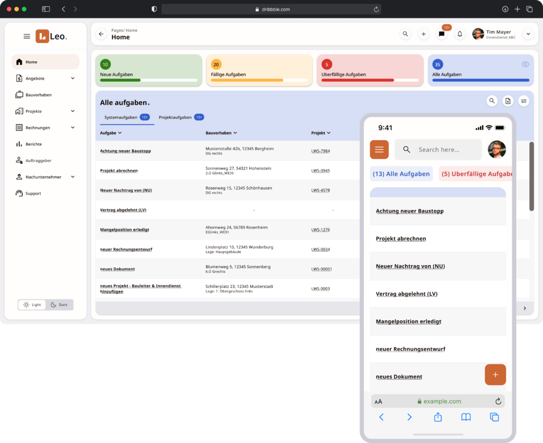Go forward in mobile Safari
This screenshot has height=443, width=543.
point(409,417)
